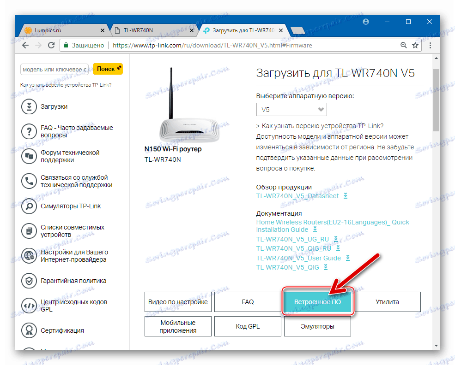Open Home Wireless Routers Quick Installation Guide link
Image resolution: width=455 pixels, height=365 pixels.
(333, 226)
